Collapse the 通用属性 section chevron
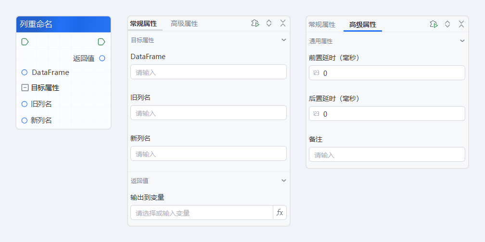Viewport: 485px width, 242px height. coord(462,41)
